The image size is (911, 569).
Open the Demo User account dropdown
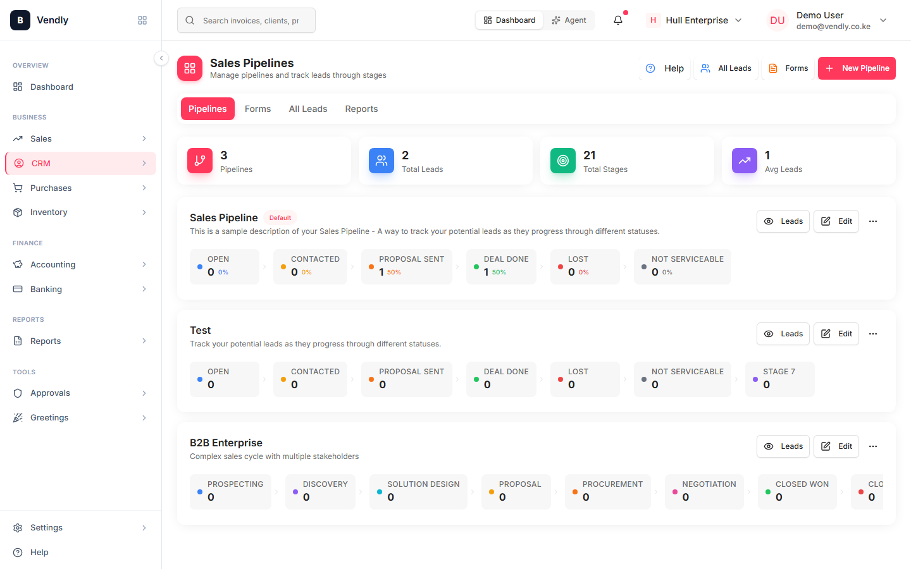(x=827, y=20)
